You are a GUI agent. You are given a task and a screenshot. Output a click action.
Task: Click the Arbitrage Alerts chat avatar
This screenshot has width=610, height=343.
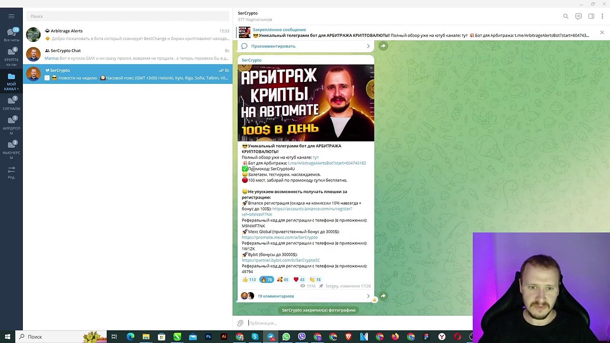(33, 35)
